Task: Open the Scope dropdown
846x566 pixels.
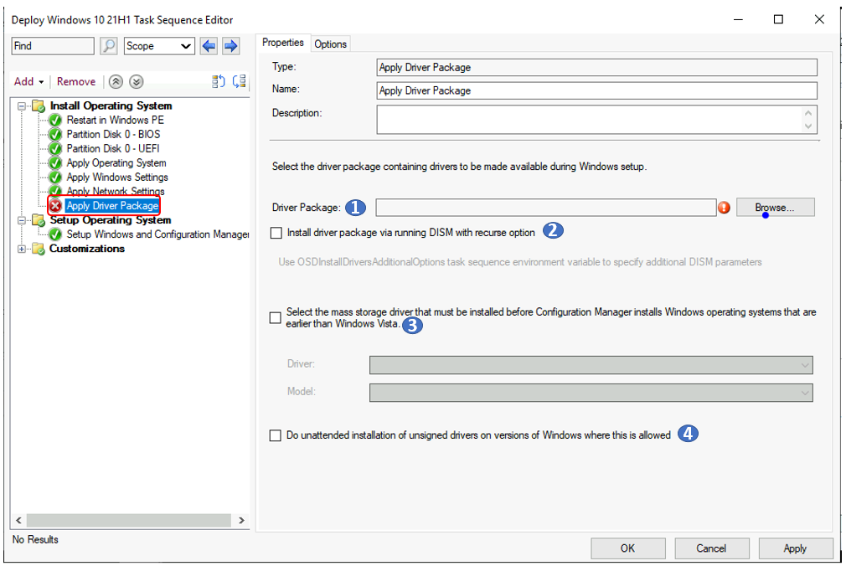Action: tap(158, 46)
